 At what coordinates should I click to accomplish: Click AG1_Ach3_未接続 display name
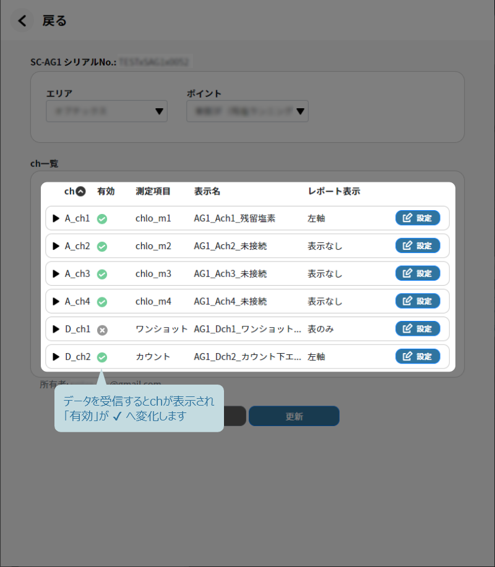(x=230, y=274)
